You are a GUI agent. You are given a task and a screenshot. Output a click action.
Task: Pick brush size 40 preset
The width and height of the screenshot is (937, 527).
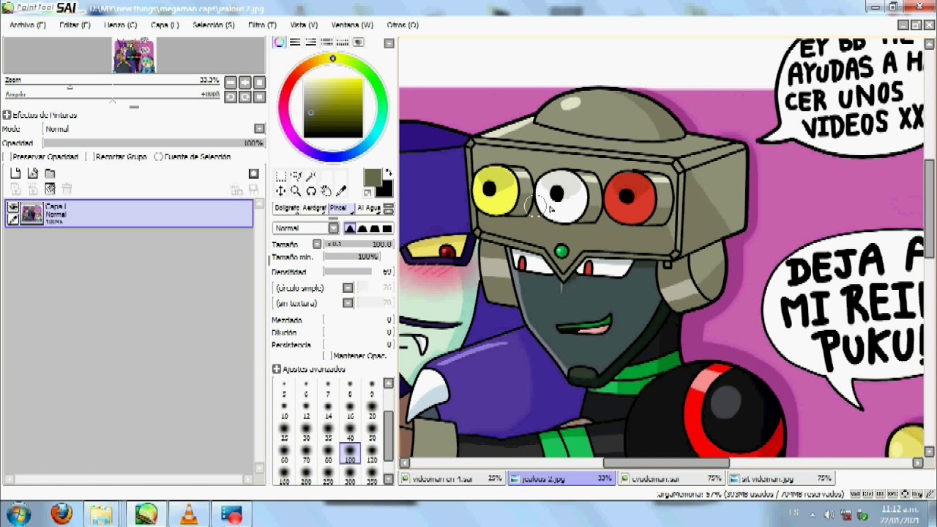tap(350, 432)
